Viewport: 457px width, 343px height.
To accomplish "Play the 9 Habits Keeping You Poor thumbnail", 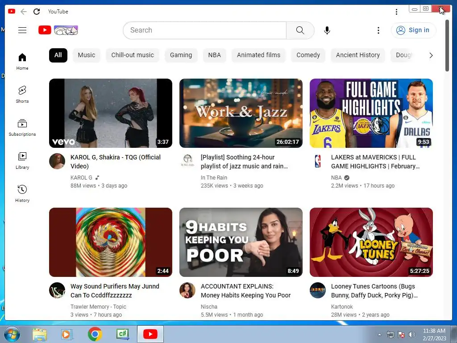I will (x=241, y=243).
